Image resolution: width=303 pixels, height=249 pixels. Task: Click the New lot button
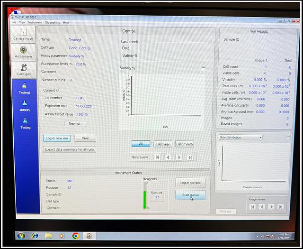(x=76, y=123)
